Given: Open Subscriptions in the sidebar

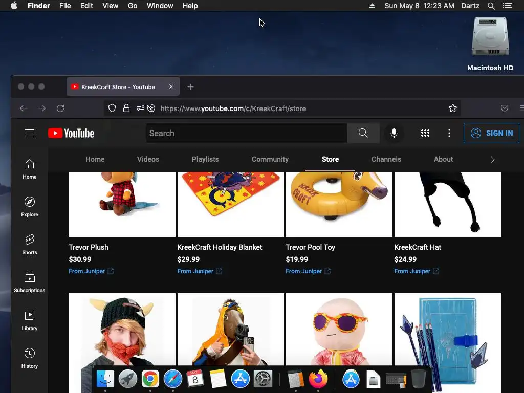Looking at the screenshot, I should tap(30, 282).
